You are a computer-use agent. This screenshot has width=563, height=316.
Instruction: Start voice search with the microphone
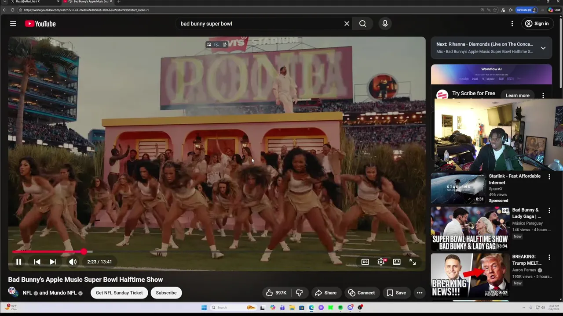385,24
